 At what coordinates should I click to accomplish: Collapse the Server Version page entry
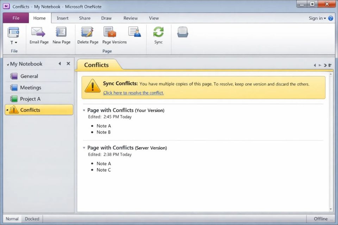[x=84, y=148]
